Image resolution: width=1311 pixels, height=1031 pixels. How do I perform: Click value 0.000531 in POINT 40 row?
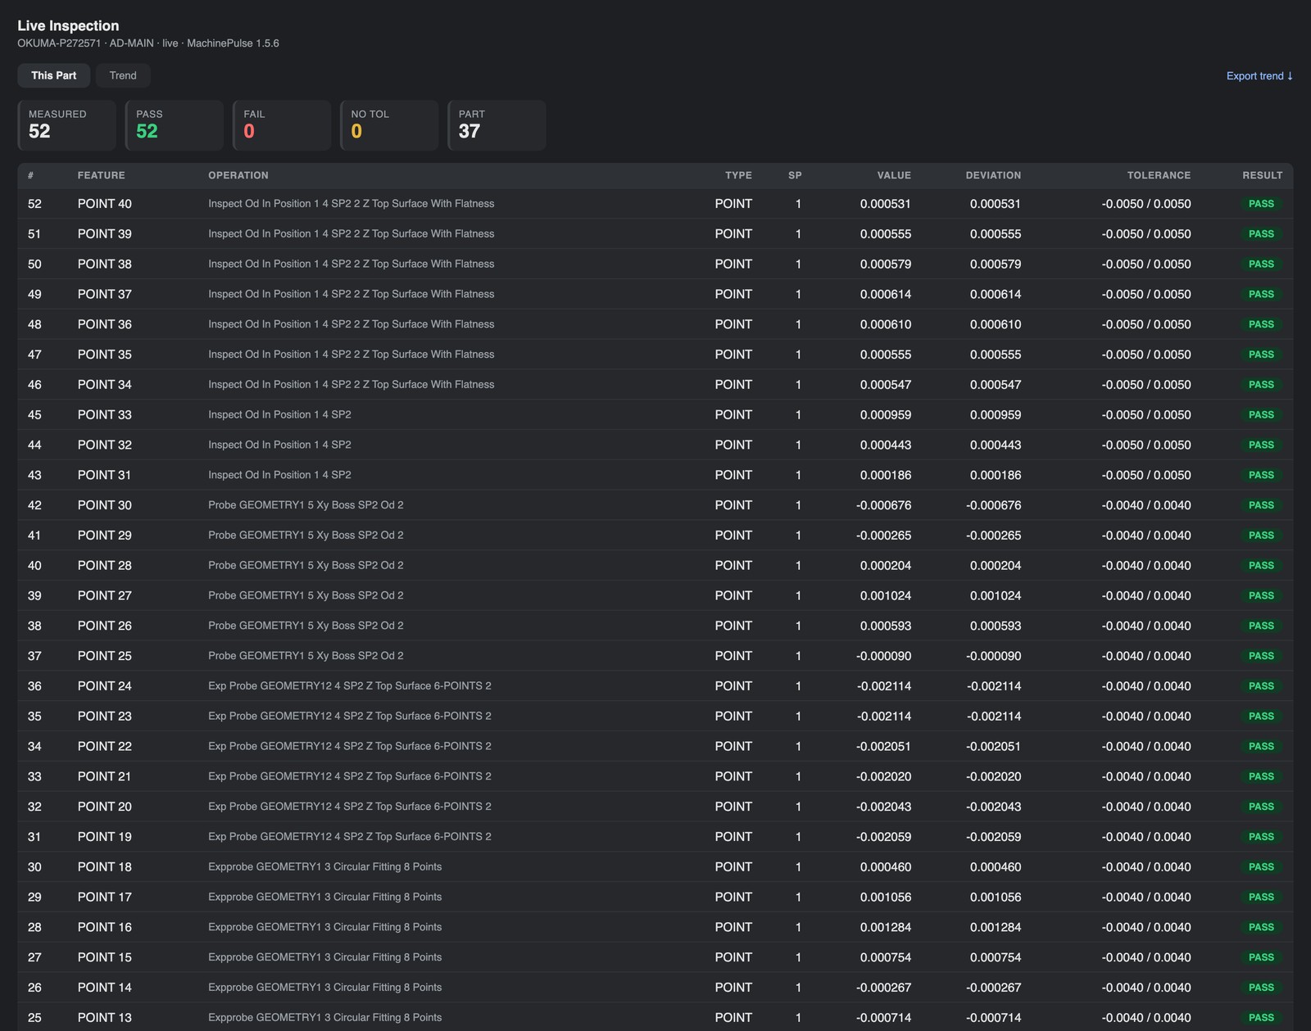(886, 204)
